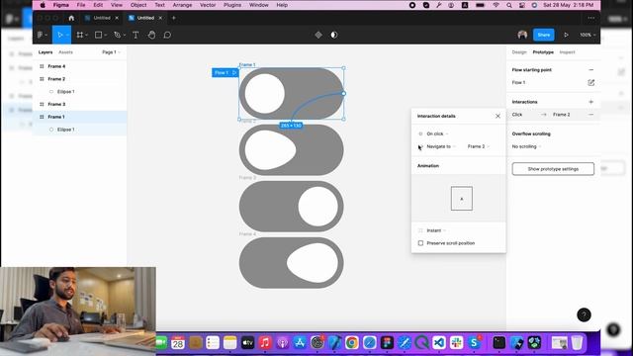Open the On click trigger dropdown
Image resolution: width=633 pixels, height=356 pixels.
(x=437, y=133)
